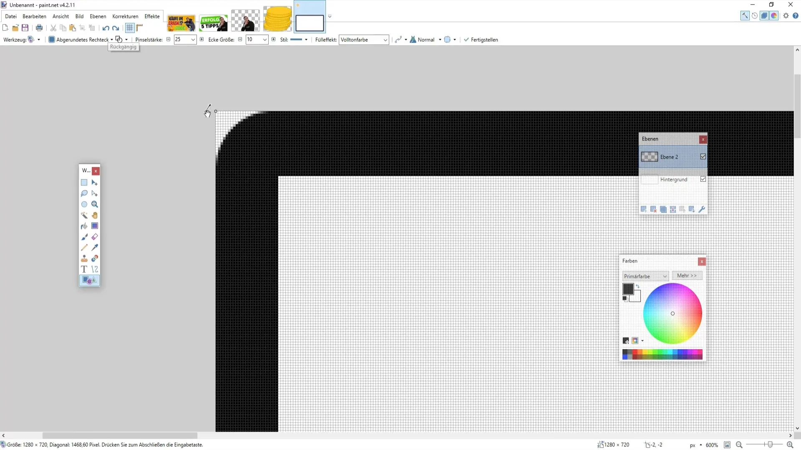Toggle the Tools window button top right
The height and width of the screenshot is (450, 801).
pyautogui.click(x=745, y=16)
